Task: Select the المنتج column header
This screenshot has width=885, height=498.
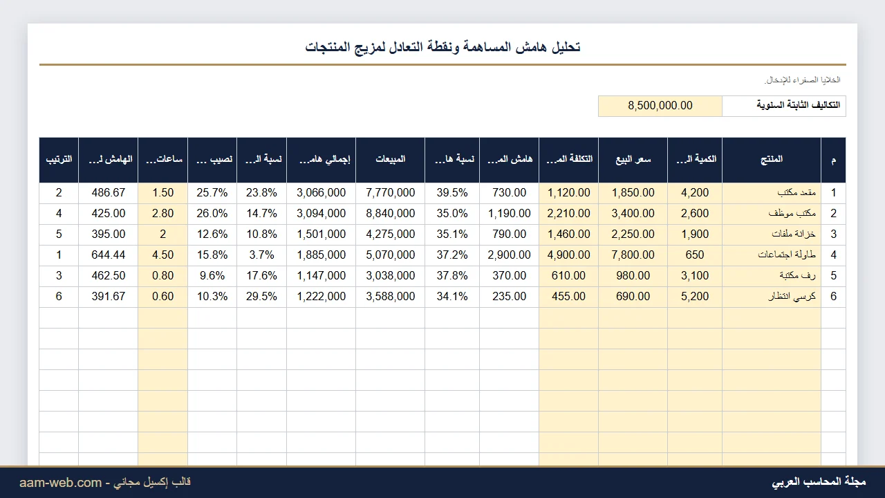Action: (772, 160)
